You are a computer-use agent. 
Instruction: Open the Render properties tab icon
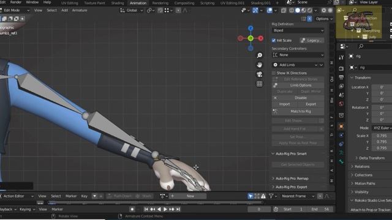click(x=341, y=68)
